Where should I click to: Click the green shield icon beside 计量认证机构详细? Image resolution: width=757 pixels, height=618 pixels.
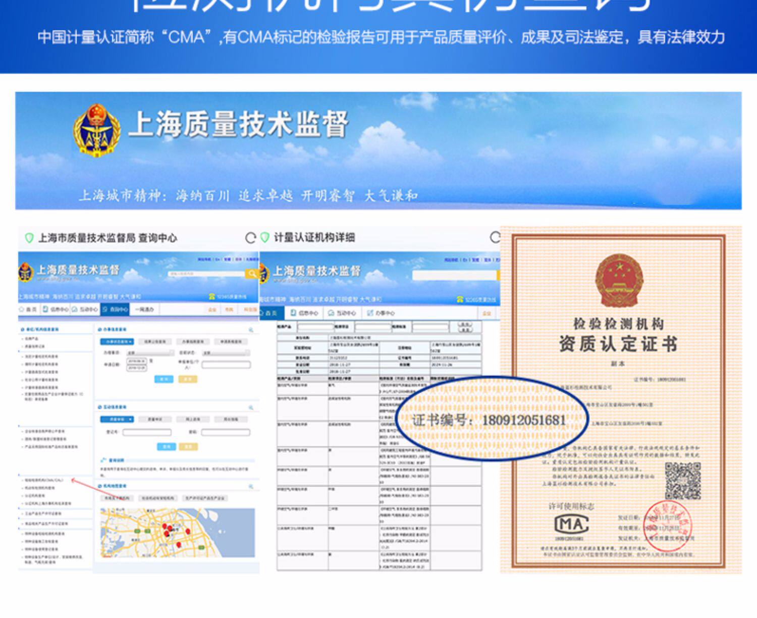[264, 237]
